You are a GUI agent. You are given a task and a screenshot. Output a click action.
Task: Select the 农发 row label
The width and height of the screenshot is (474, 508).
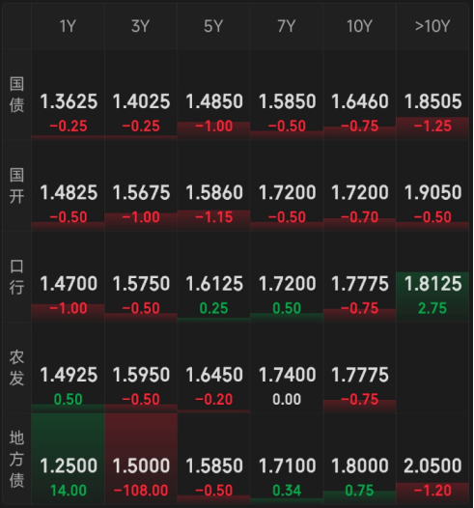click(16, 368)
